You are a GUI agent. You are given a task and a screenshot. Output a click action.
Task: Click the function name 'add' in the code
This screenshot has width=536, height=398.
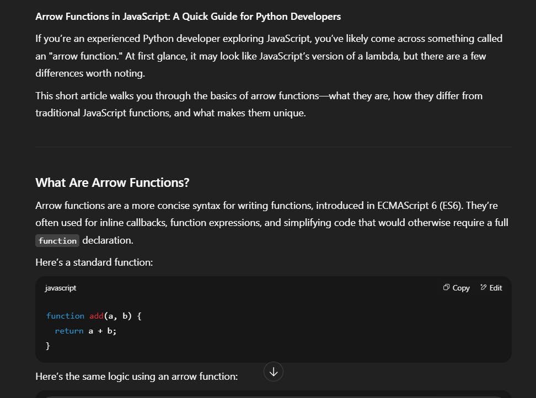coord(96,315)
